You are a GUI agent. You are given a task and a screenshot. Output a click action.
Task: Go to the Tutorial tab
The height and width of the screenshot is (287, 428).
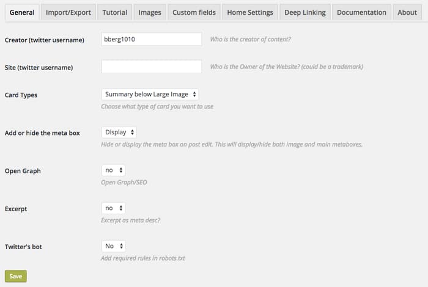(x=115, y=12)
